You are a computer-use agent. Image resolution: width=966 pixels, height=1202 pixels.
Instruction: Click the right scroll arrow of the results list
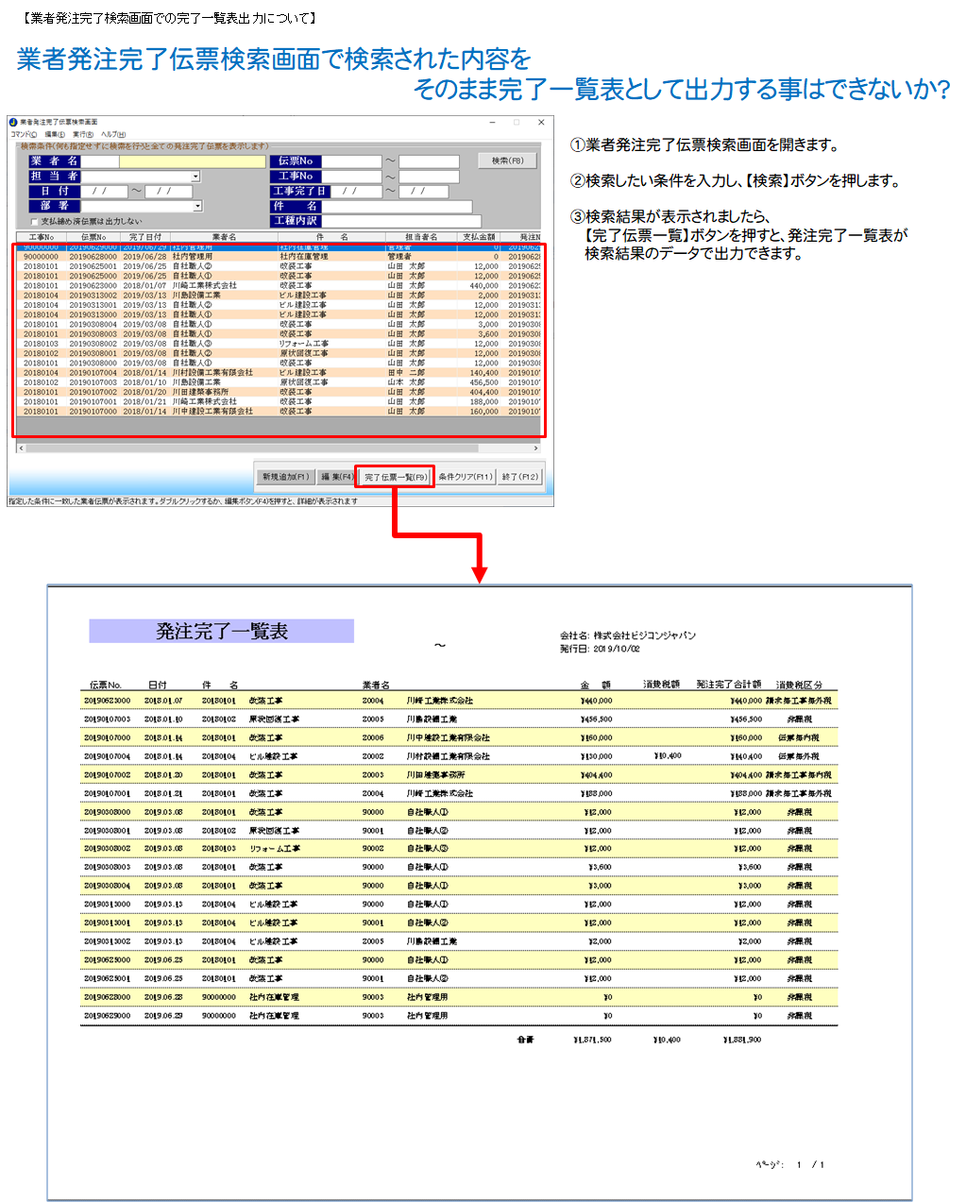(537, 449)
